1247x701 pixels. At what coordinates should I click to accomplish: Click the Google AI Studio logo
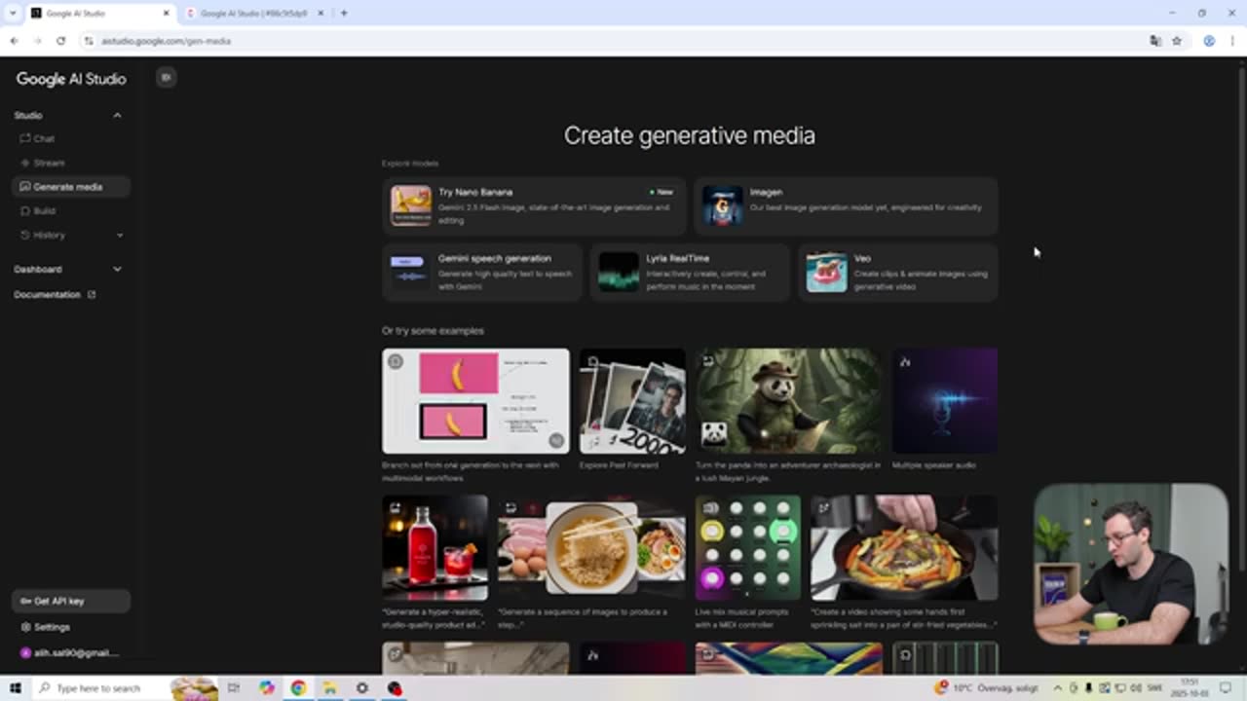(71, 80)
